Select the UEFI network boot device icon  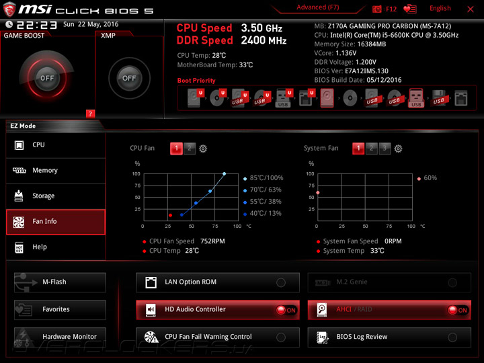(x=307, y=97)
